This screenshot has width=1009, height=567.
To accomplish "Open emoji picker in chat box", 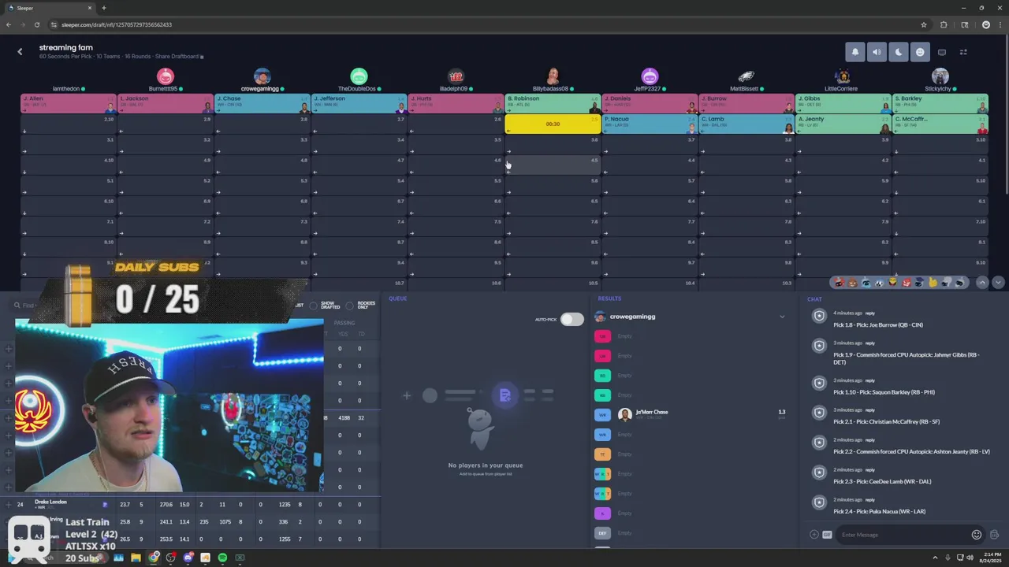I will click(x=977, y=535).
